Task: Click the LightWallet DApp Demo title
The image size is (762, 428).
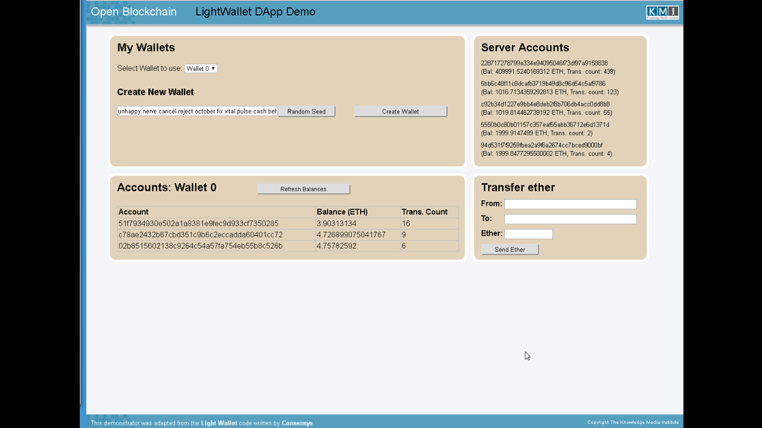Action: pyautogui.click(x=255, y=11)
